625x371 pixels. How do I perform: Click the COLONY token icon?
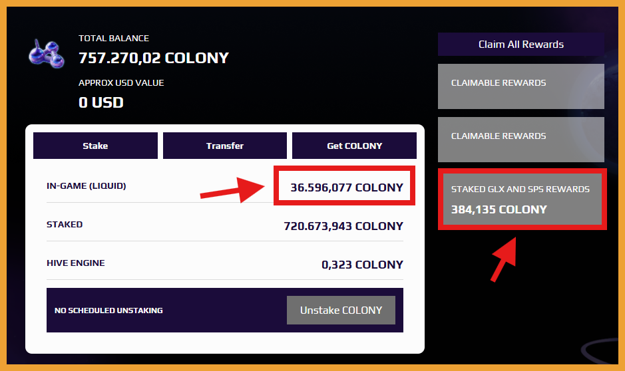point(47,53)
